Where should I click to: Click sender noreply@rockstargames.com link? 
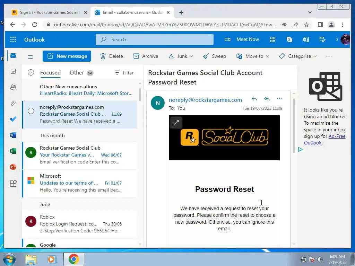(x=205, y=100)
